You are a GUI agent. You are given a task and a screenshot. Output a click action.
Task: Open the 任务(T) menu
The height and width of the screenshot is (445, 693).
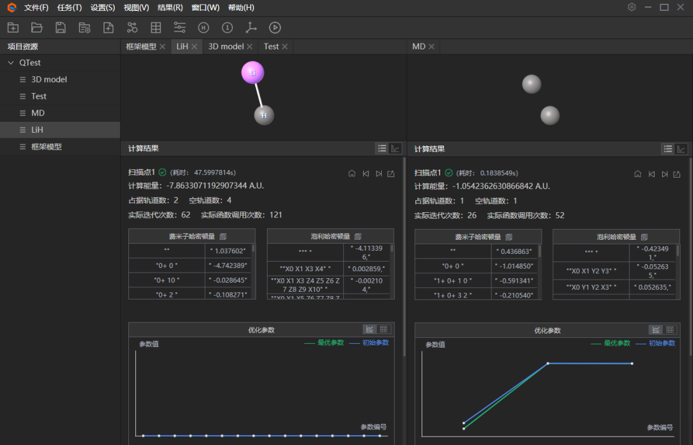click(x=69, y=8)
